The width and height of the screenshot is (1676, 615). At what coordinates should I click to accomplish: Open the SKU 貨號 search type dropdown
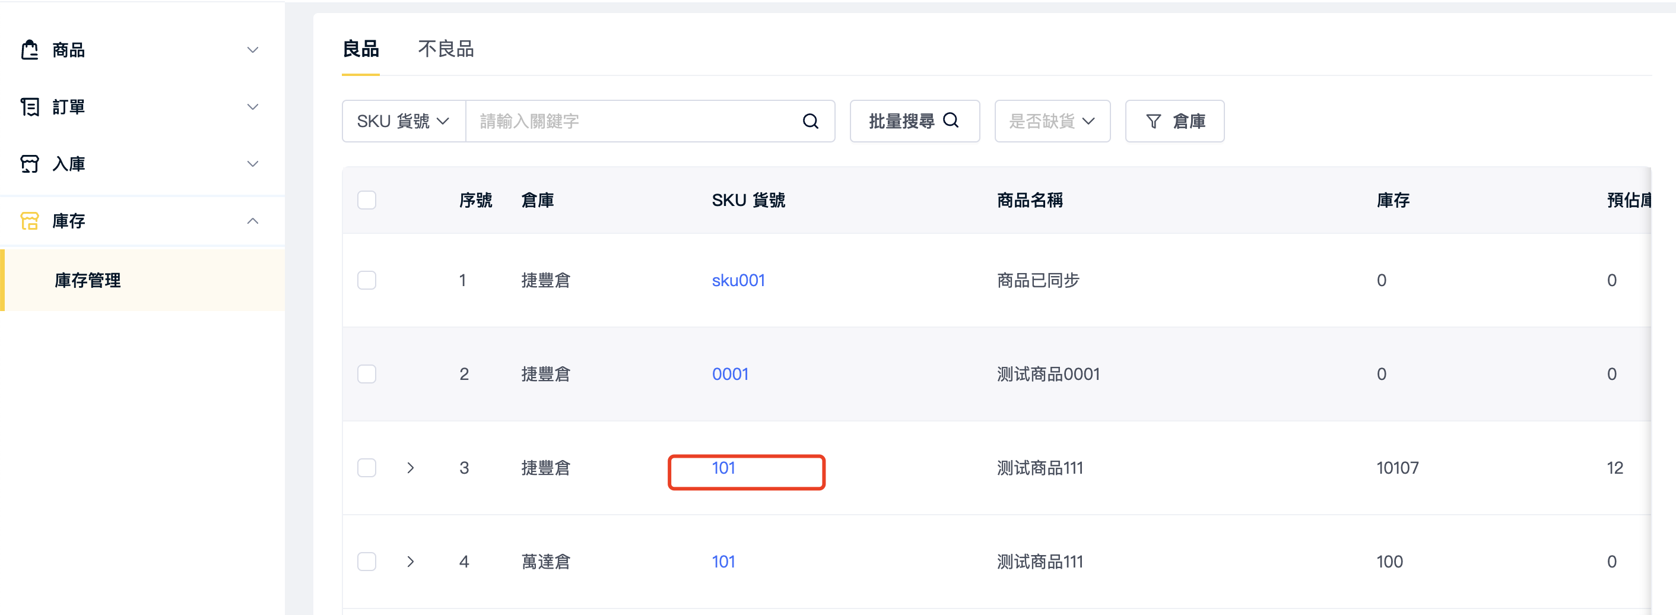404,121
